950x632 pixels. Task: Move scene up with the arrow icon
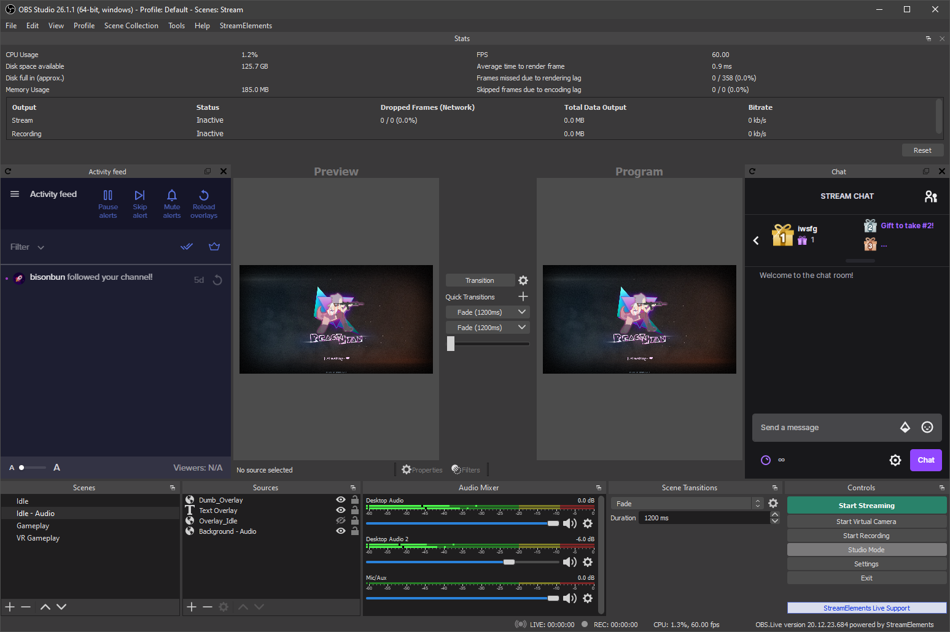tap(45, 607)
